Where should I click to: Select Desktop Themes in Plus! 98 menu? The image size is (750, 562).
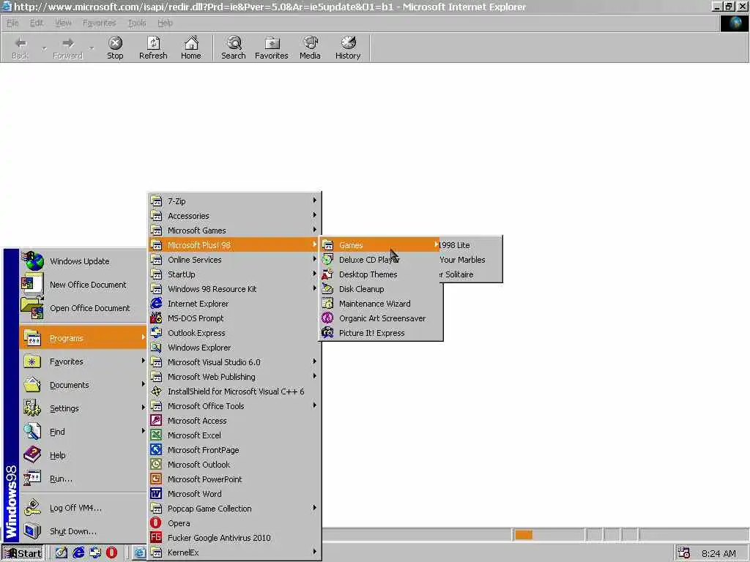381,274
